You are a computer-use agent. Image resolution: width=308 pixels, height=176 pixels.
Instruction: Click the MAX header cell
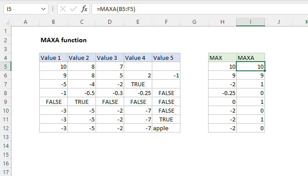(222, 58)
